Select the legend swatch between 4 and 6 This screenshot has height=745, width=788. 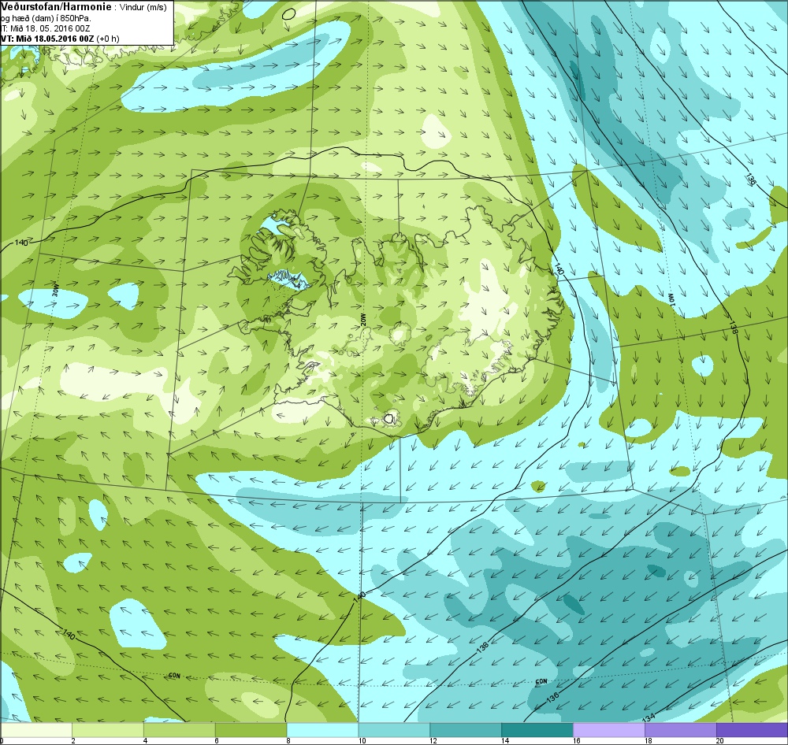point(180,729)
